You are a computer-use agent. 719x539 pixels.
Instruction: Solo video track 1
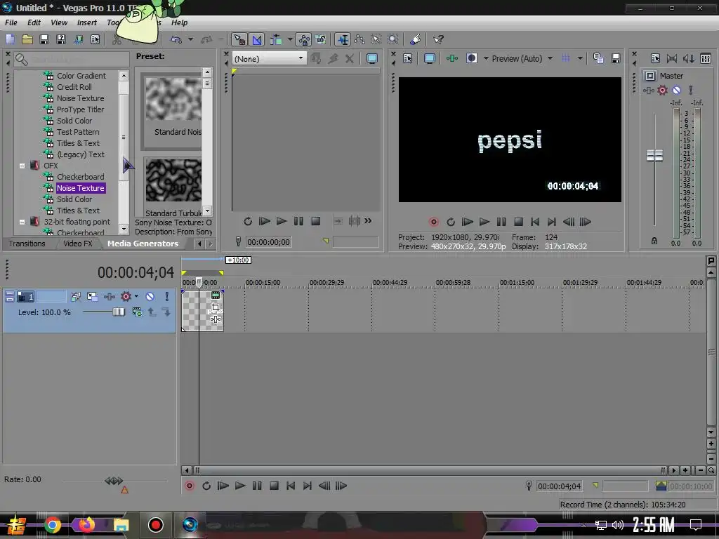(x=167, y=297)
